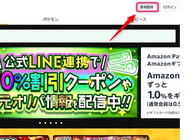Viewport: 196px width, 140px height.
Task: Open the Amazon Pay gift card banner
Action: [160, 83]
